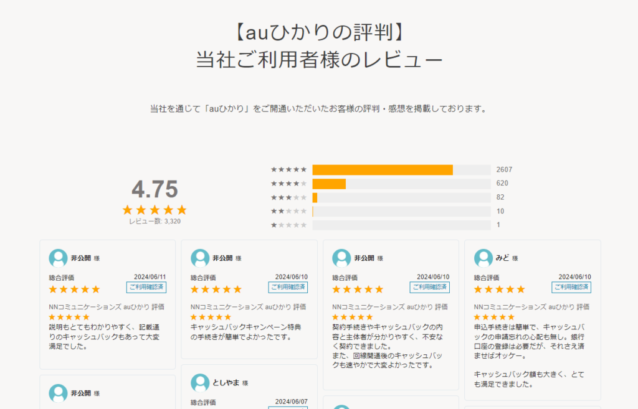This screenshot has height=409, width=638.
Task: Click avatar icon of reviewer みど
Action: pos(483,258)
